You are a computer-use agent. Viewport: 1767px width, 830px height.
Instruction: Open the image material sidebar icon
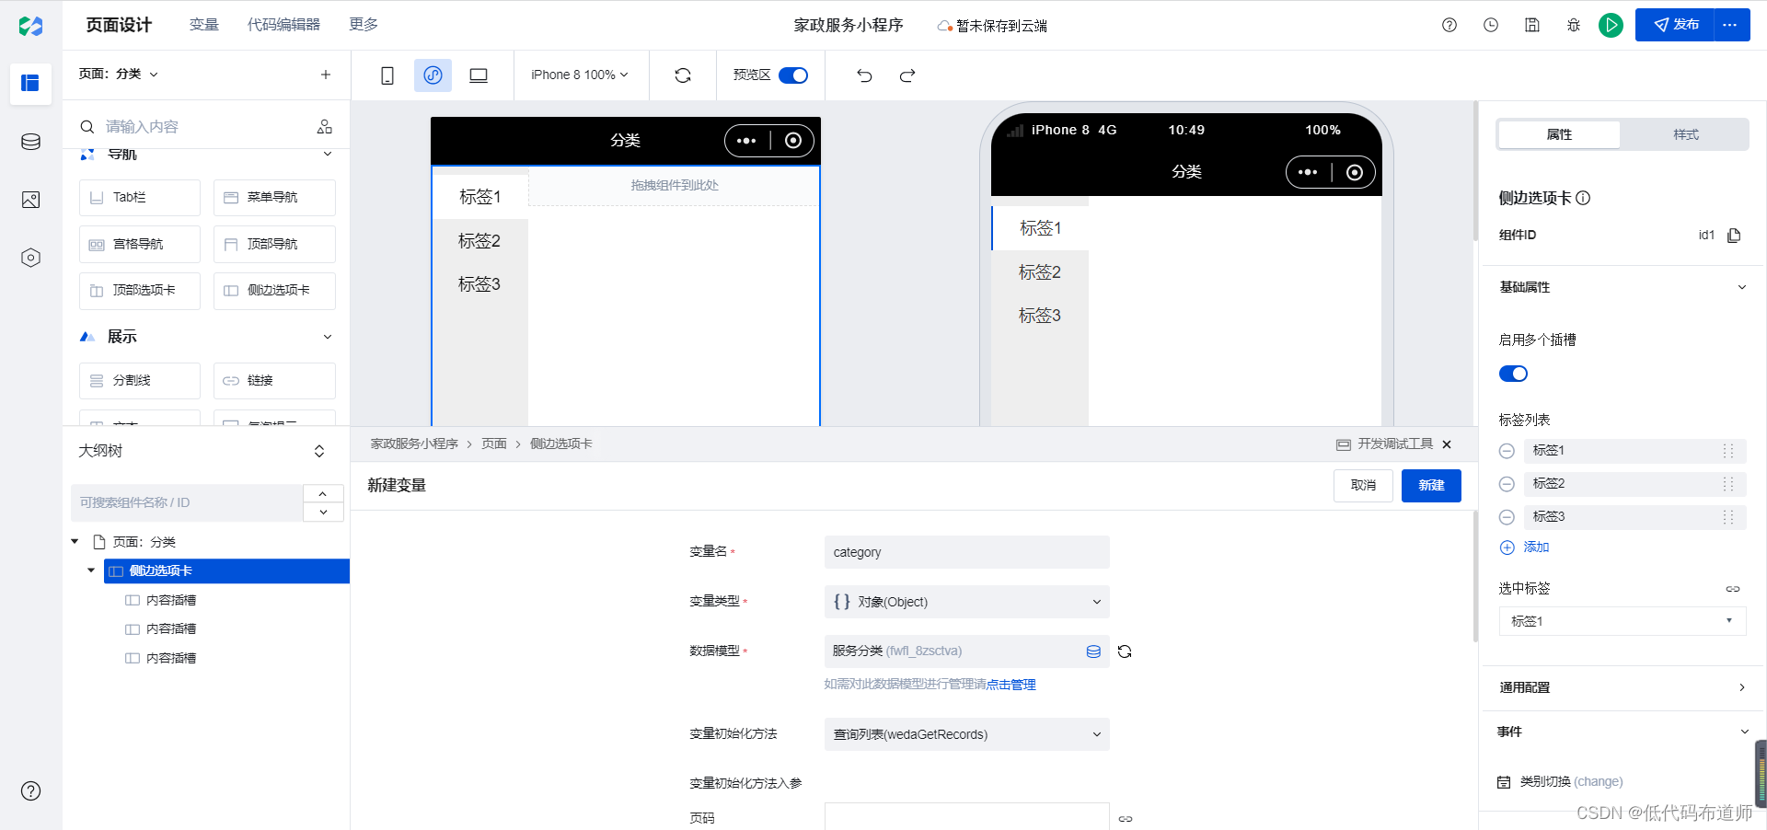[30, 200]
